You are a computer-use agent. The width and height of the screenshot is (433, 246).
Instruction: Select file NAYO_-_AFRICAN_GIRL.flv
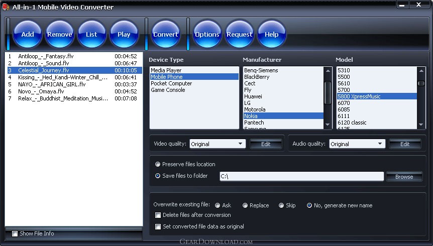pyautogui.click(x=74, y=84)
